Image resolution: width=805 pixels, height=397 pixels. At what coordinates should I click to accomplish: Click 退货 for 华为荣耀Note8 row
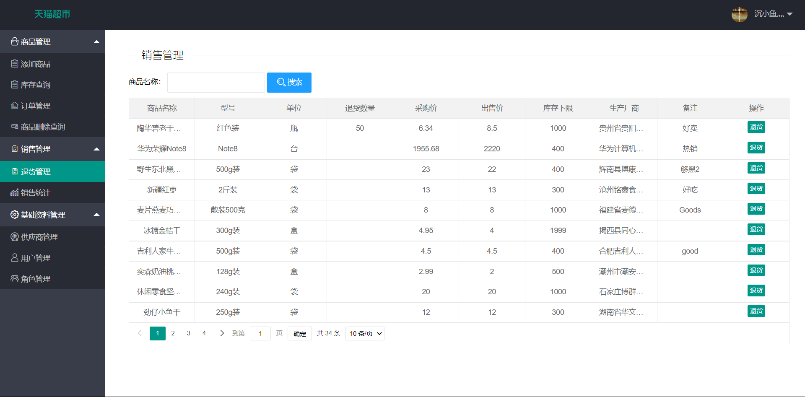tap(756, 148)
